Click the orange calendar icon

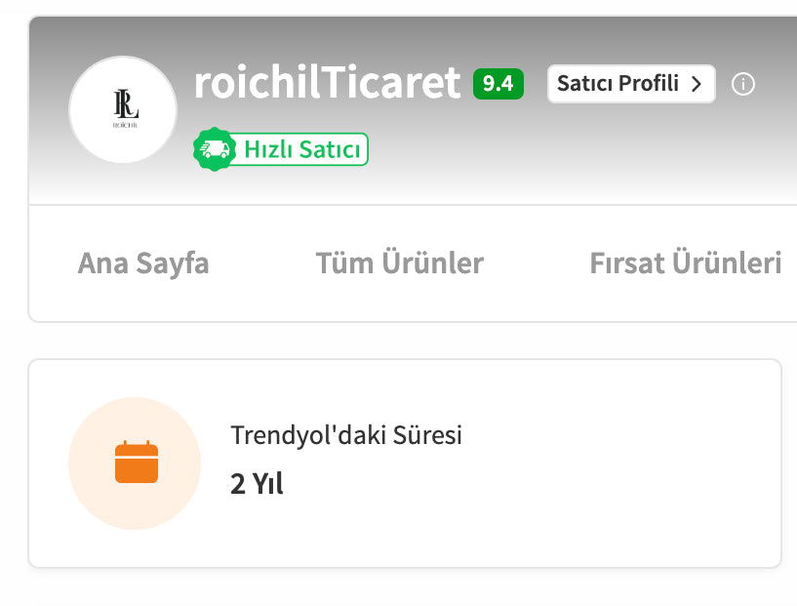click(137, 463)
